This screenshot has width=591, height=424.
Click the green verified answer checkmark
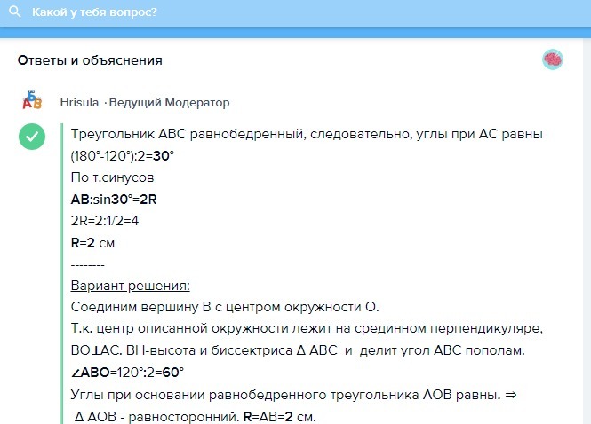[x=32, y=137]
